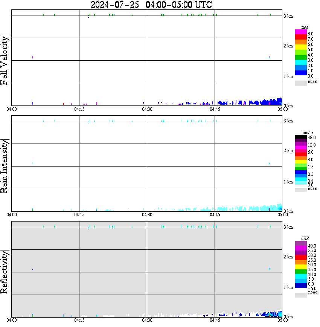Viewport: 320px width, 327px height.
Task: Click the red 6.0 mm/hr legend swatch
Action: pyautogui.click(x=301, y=154)
